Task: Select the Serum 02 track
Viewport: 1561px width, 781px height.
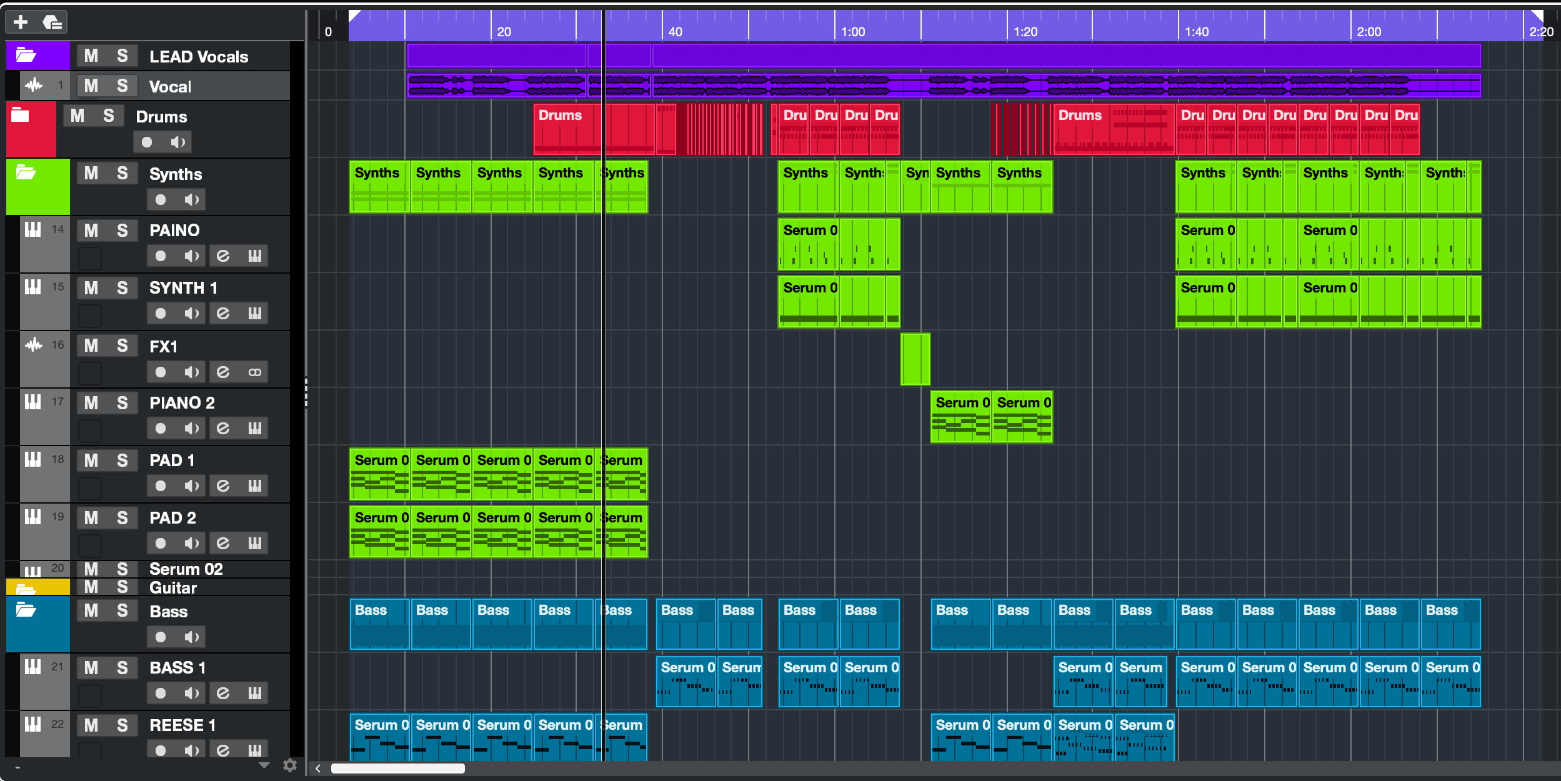Action: tap(186, 569)
